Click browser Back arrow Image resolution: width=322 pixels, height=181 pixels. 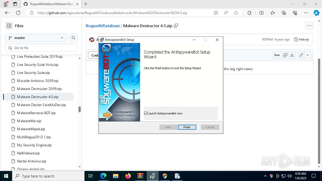tap(7, 13)
